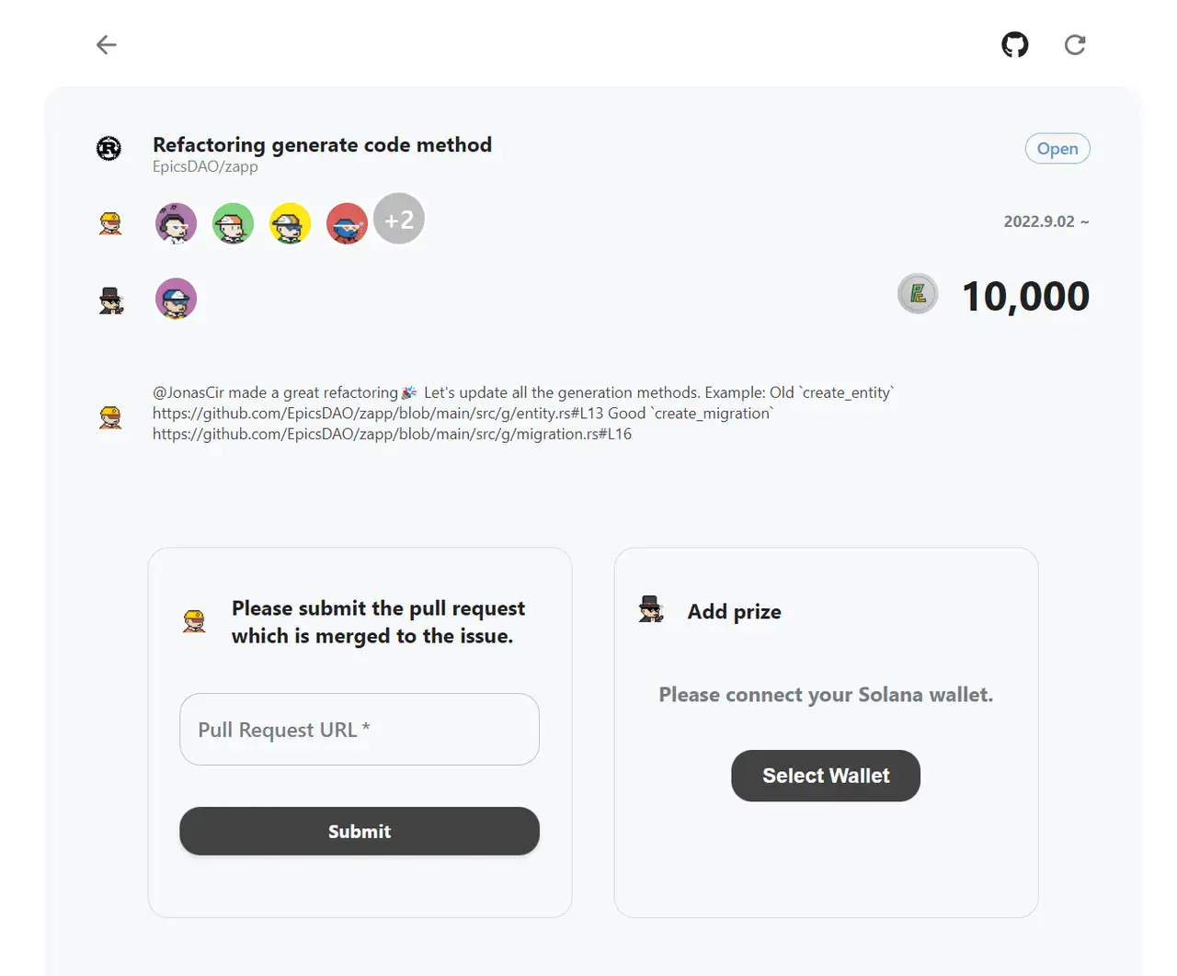Screen dimensions: 1177x976
Task: Click the worker icon beside contributors row
Action: tap(110, 223)
